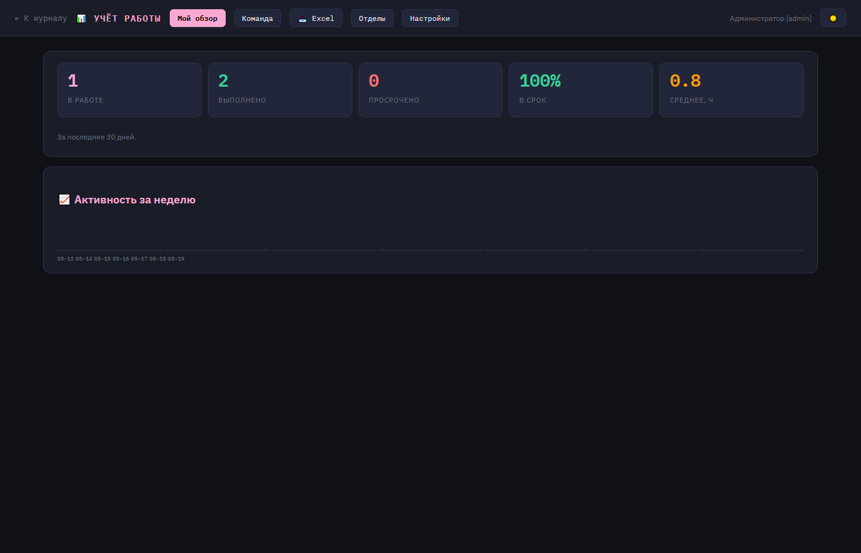This screenshot has width=861, height=553.
Task: Click the В РАБОТЕ stat card
Action: tap(129, 90)
